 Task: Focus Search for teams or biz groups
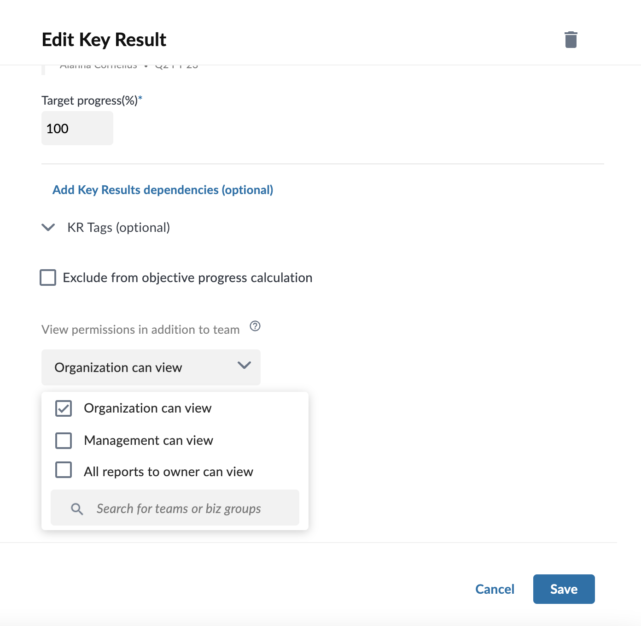pos(175,508)
